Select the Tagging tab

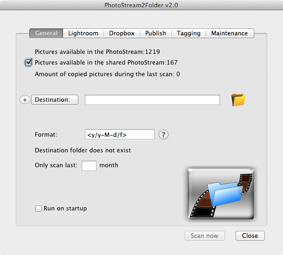click(189, 33)
